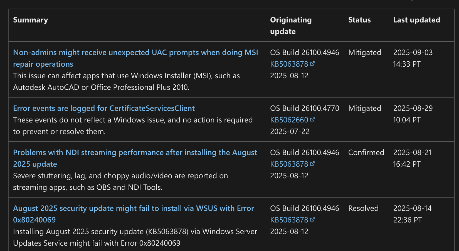Click external-link icon beside KB5063878 in UAC row

[313, 64]
